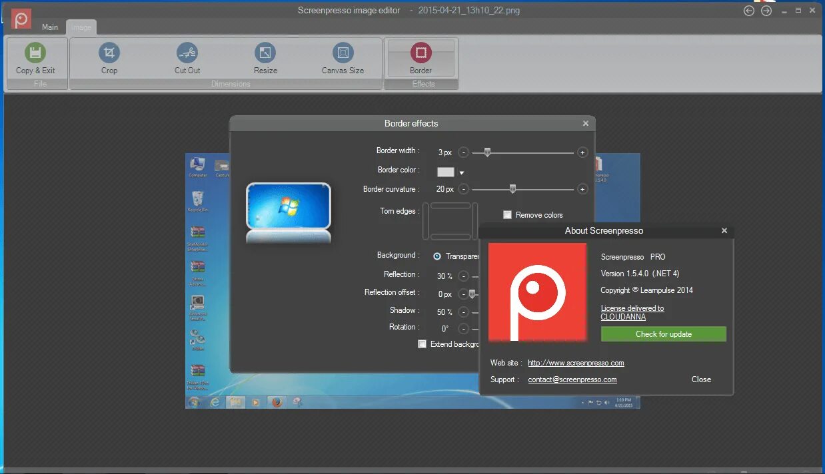Open the Canvas Size tool

(343, 53)
